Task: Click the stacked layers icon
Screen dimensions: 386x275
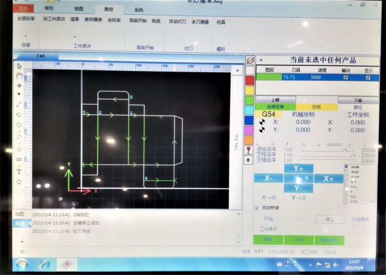Action: (x=250, y=60)
